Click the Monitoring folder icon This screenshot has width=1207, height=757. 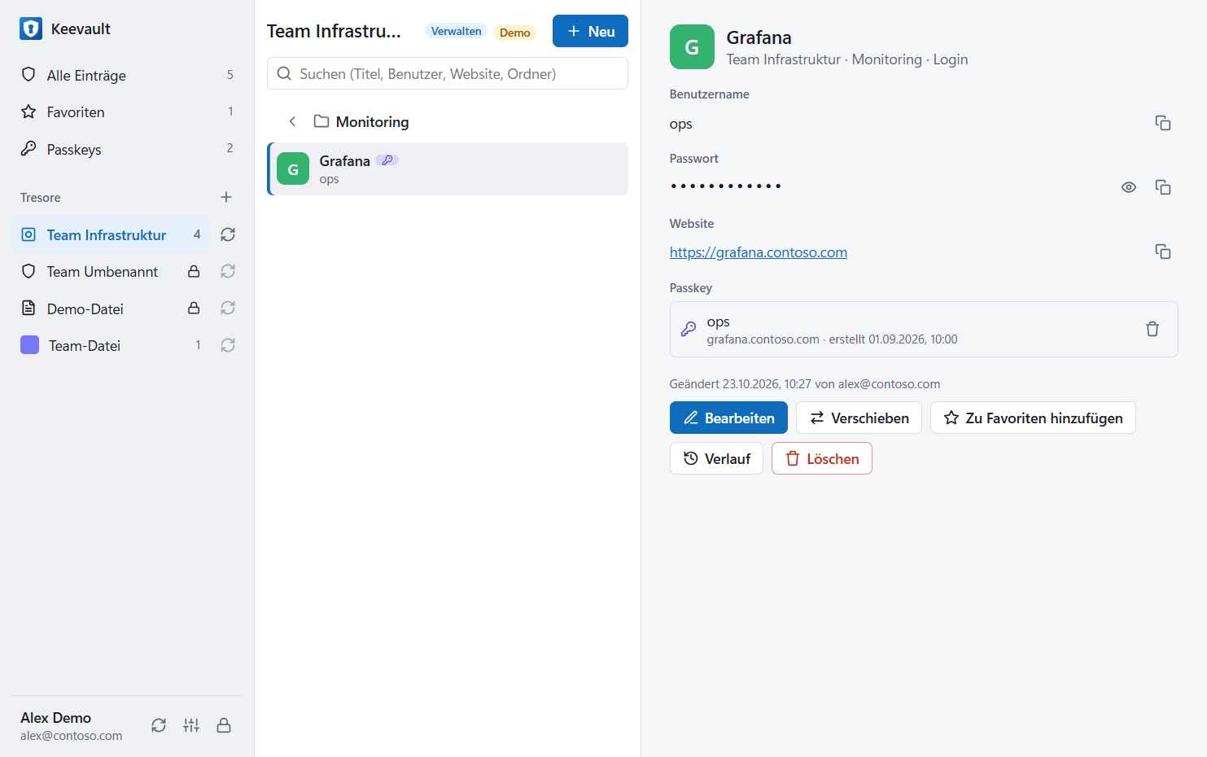point(321,121)
